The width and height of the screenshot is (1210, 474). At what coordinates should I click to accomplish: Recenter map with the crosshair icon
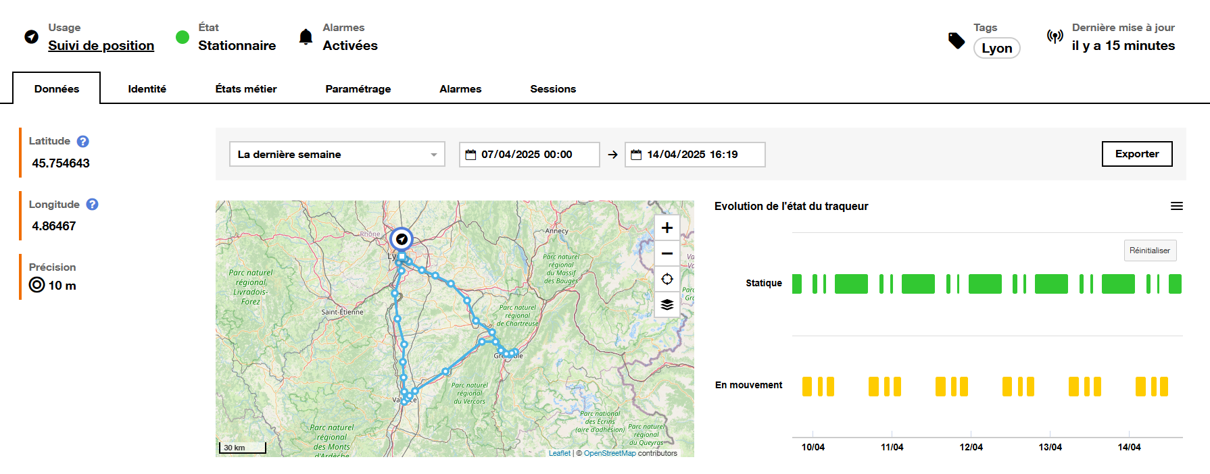667,280
